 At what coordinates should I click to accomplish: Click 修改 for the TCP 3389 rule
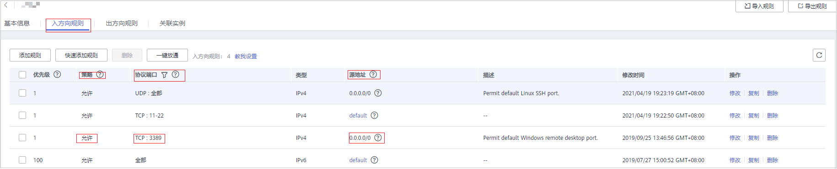(x=735, y=138)
